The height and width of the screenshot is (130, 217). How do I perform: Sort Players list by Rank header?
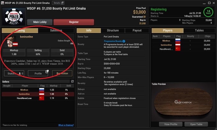point(155,36)
